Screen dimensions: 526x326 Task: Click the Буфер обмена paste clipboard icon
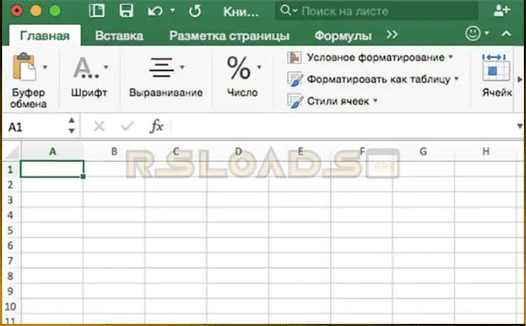[x=24, y=67]
